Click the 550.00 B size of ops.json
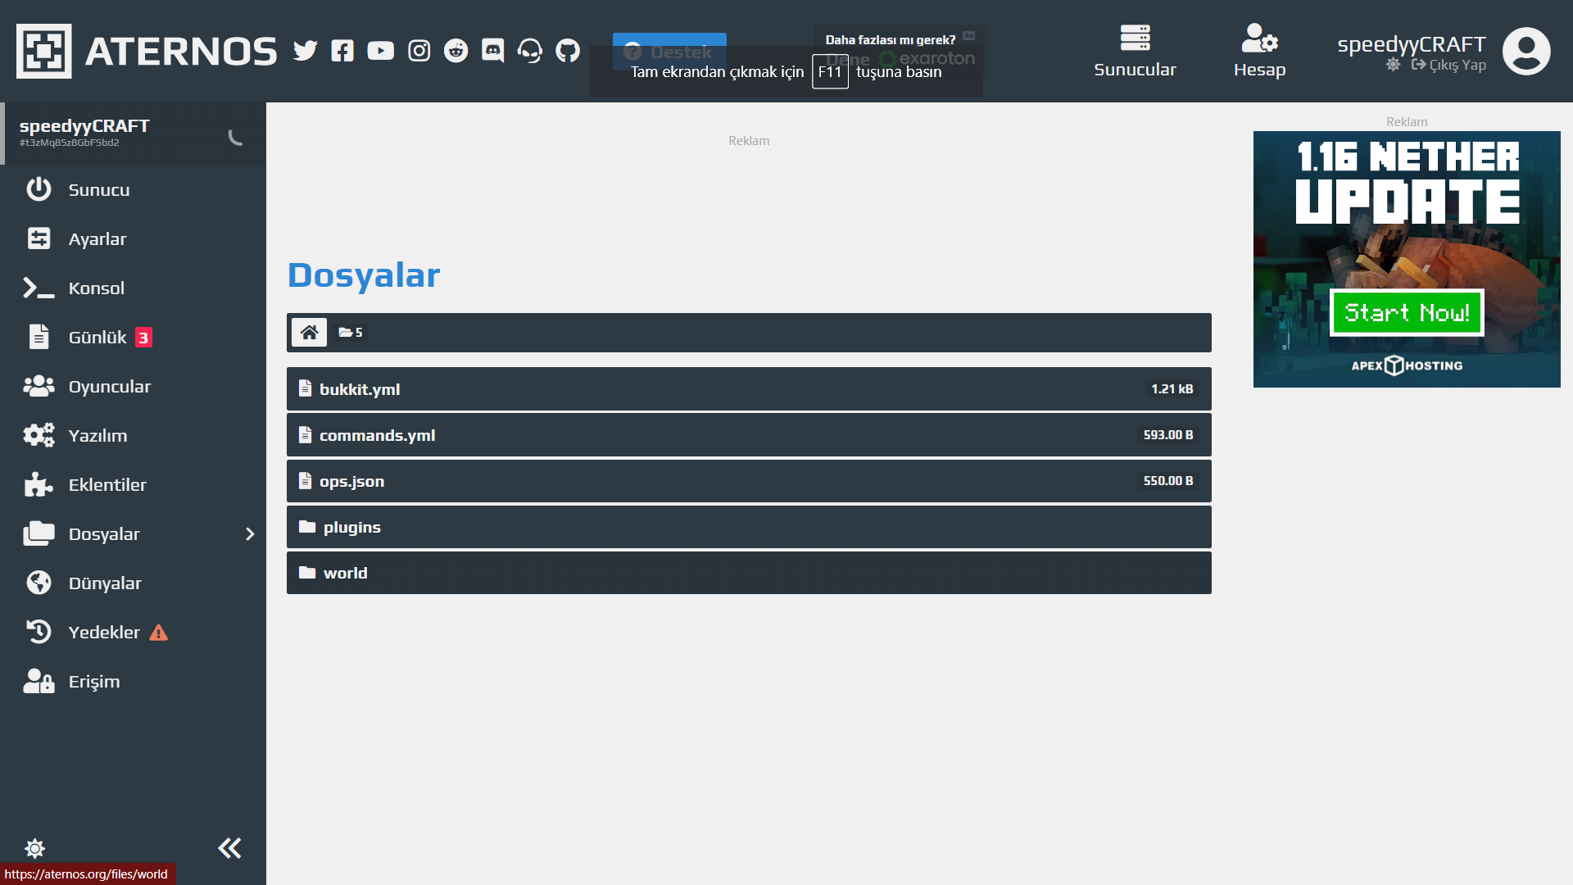 1168,481
